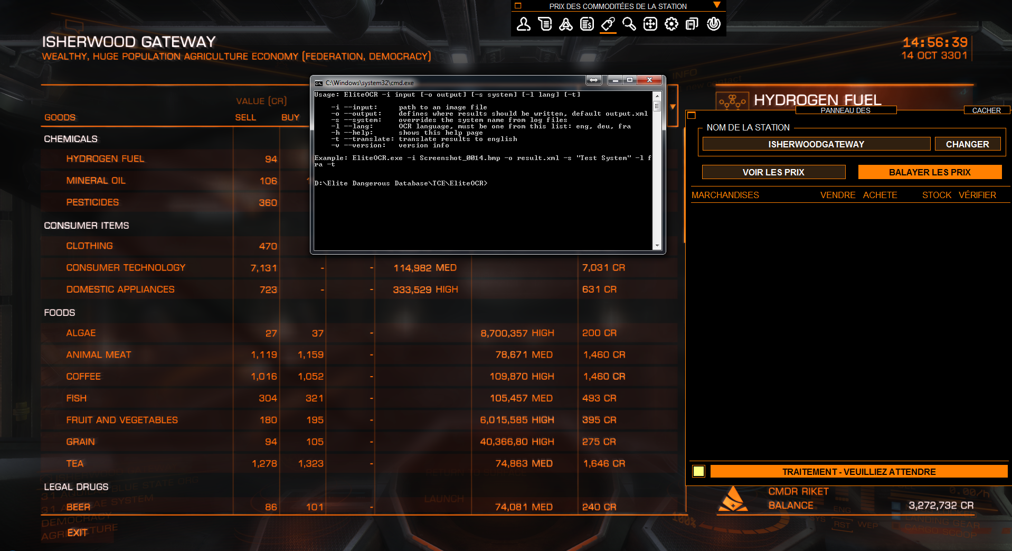Click the ISHERWOOD GATEWAY station title
The height and width of the screenshot is (551, 1012).
coord(129,42)
